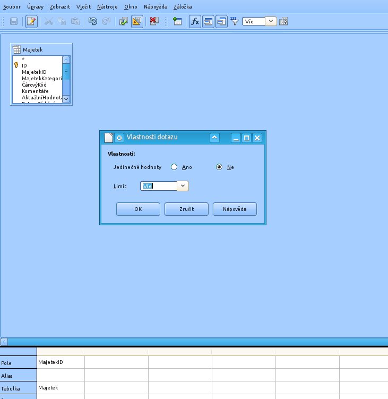Click the Distinct values 123 funnel icon
The height and width of the screenshot is (399, 388).
click(x=235, y=21)
